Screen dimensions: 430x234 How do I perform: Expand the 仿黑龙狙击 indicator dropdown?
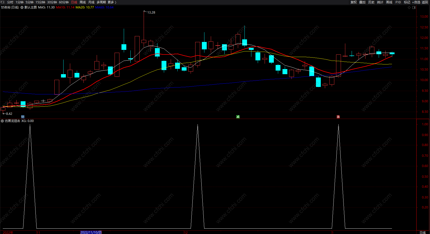pyautogui.click(x=2, y=121)
